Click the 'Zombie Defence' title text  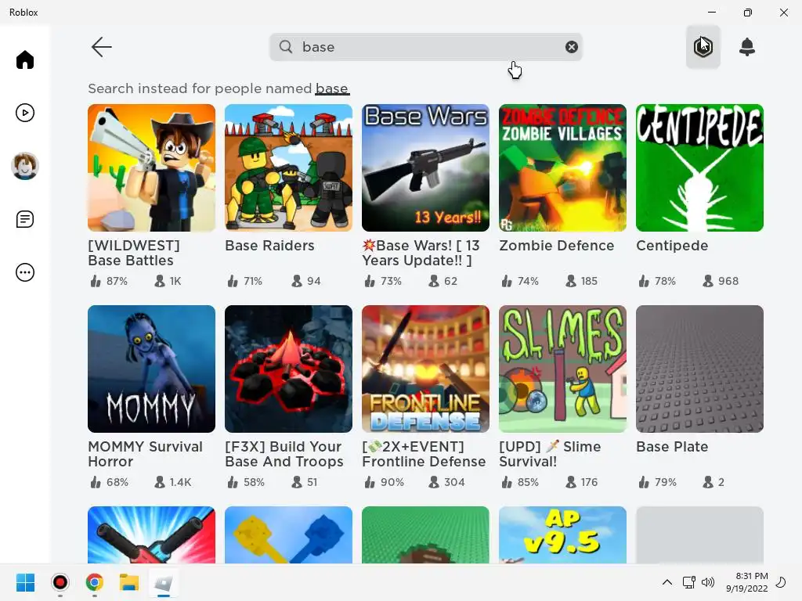tap(557, 246)
